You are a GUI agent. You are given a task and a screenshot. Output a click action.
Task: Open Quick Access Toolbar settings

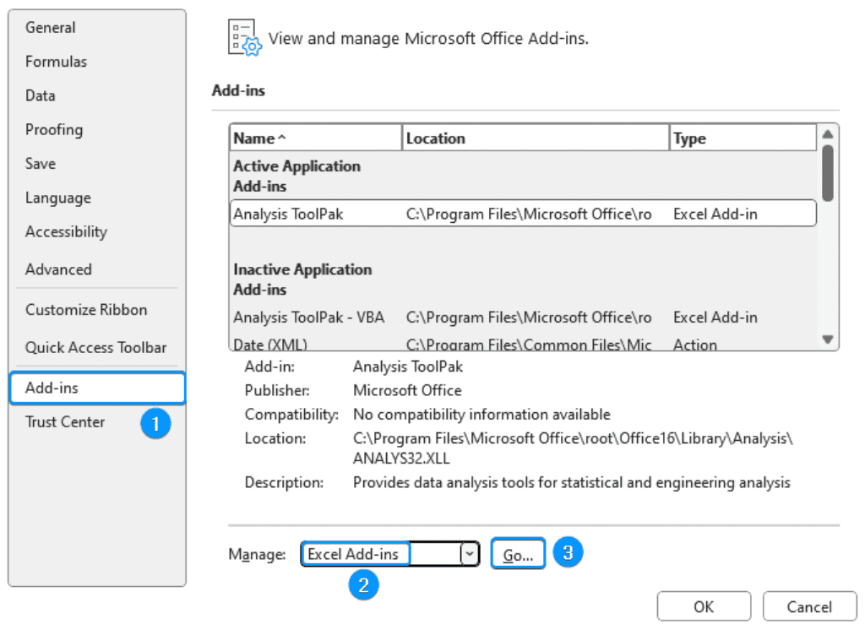point(96,348)
